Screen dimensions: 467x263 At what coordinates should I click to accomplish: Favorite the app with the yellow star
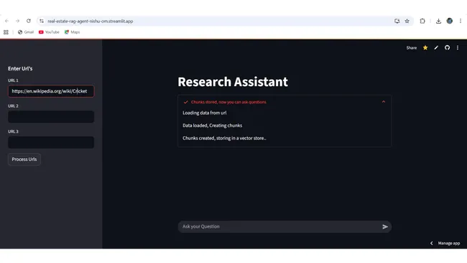point(425,47)
